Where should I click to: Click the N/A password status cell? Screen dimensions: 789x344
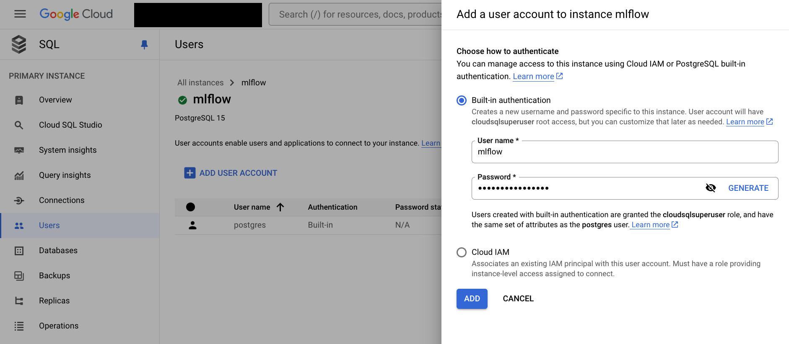click(x=402, y=225)
